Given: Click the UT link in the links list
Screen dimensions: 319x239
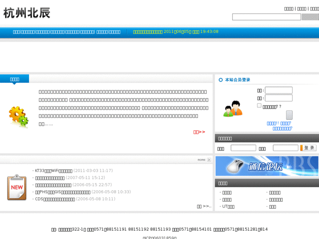Looking at the screenshot, I should click(x=228, y=207).
